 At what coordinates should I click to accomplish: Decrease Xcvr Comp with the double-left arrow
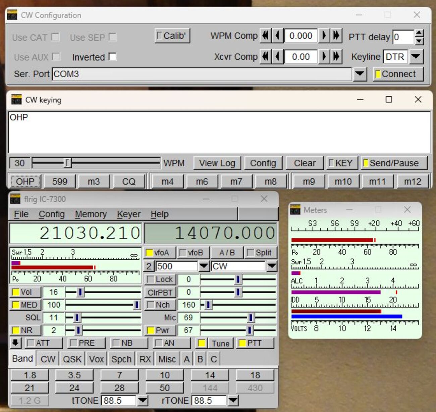tap(266, 56)
